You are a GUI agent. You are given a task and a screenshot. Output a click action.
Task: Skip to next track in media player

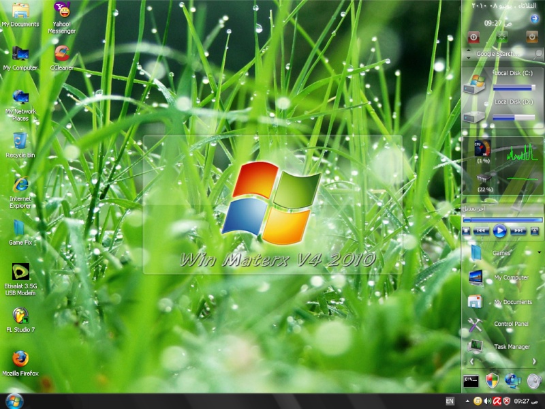tap(518, 231)
